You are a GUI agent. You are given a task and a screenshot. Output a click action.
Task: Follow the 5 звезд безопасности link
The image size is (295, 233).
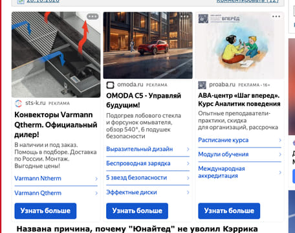[x=137, y=178]
